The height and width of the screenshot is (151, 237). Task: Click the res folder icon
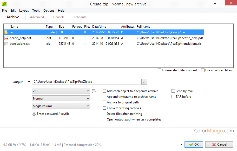coord(6,32)
